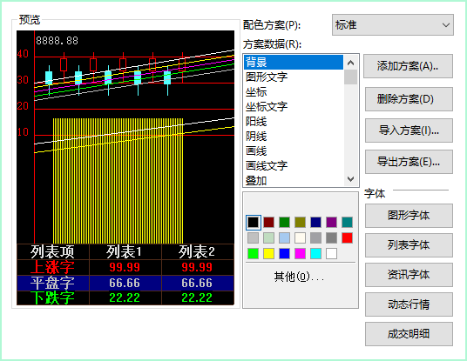
Task: Select 背景 in the scheme data list
Action: point(294,62)
